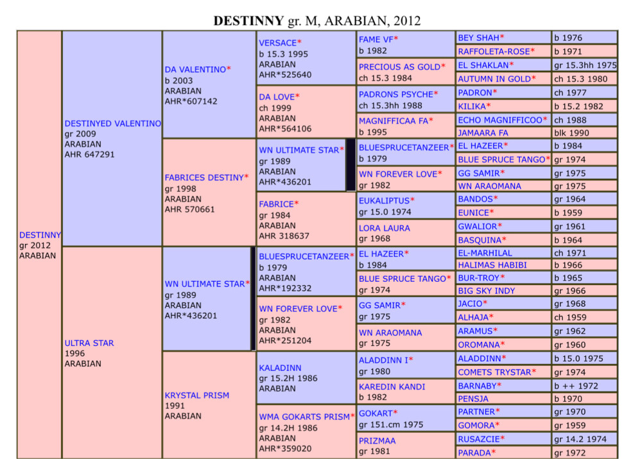
Task: Select the 'gr 15.3hh 1975' cell text
Action: [585, 65]
